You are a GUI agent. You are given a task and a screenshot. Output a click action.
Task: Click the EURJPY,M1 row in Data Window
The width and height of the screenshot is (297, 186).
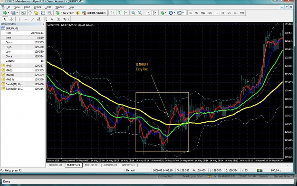point(23,29)
